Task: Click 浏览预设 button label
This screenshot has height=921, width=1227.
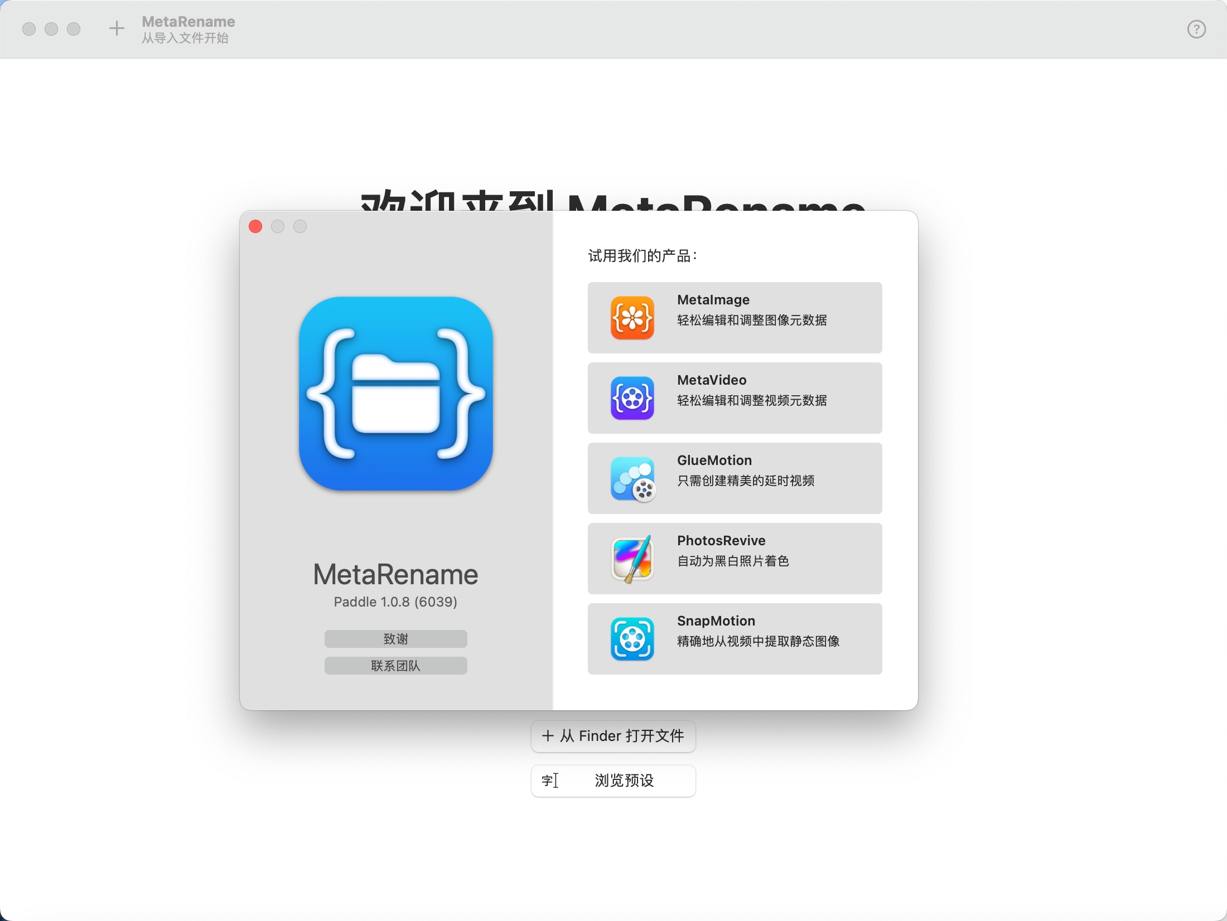Action: tap(624, 781)
